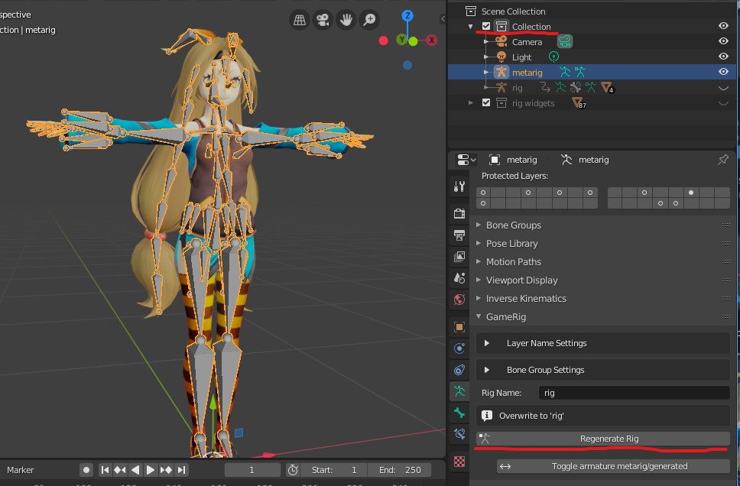
Task: Open the Output properties tab
Action: [x=459, y=235]
